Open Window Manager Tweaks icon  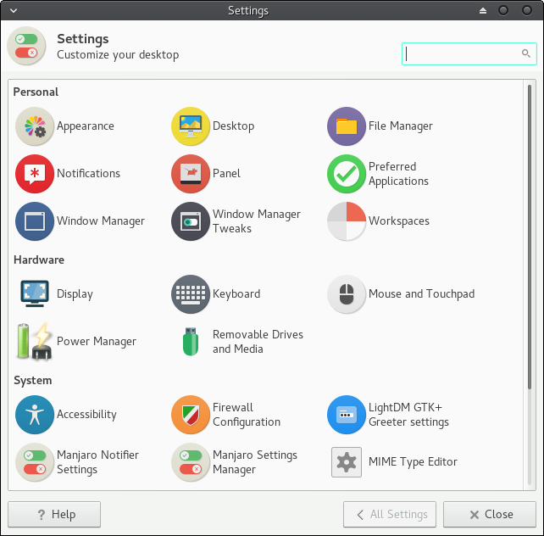click(x=191, y=221)
